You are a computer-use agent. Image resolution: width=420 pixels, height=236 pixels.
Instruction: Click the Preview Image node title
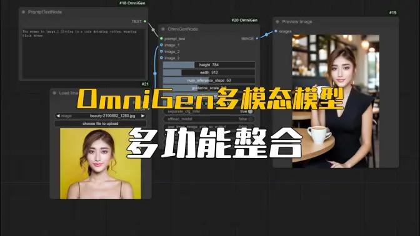(x=297, y=22)
